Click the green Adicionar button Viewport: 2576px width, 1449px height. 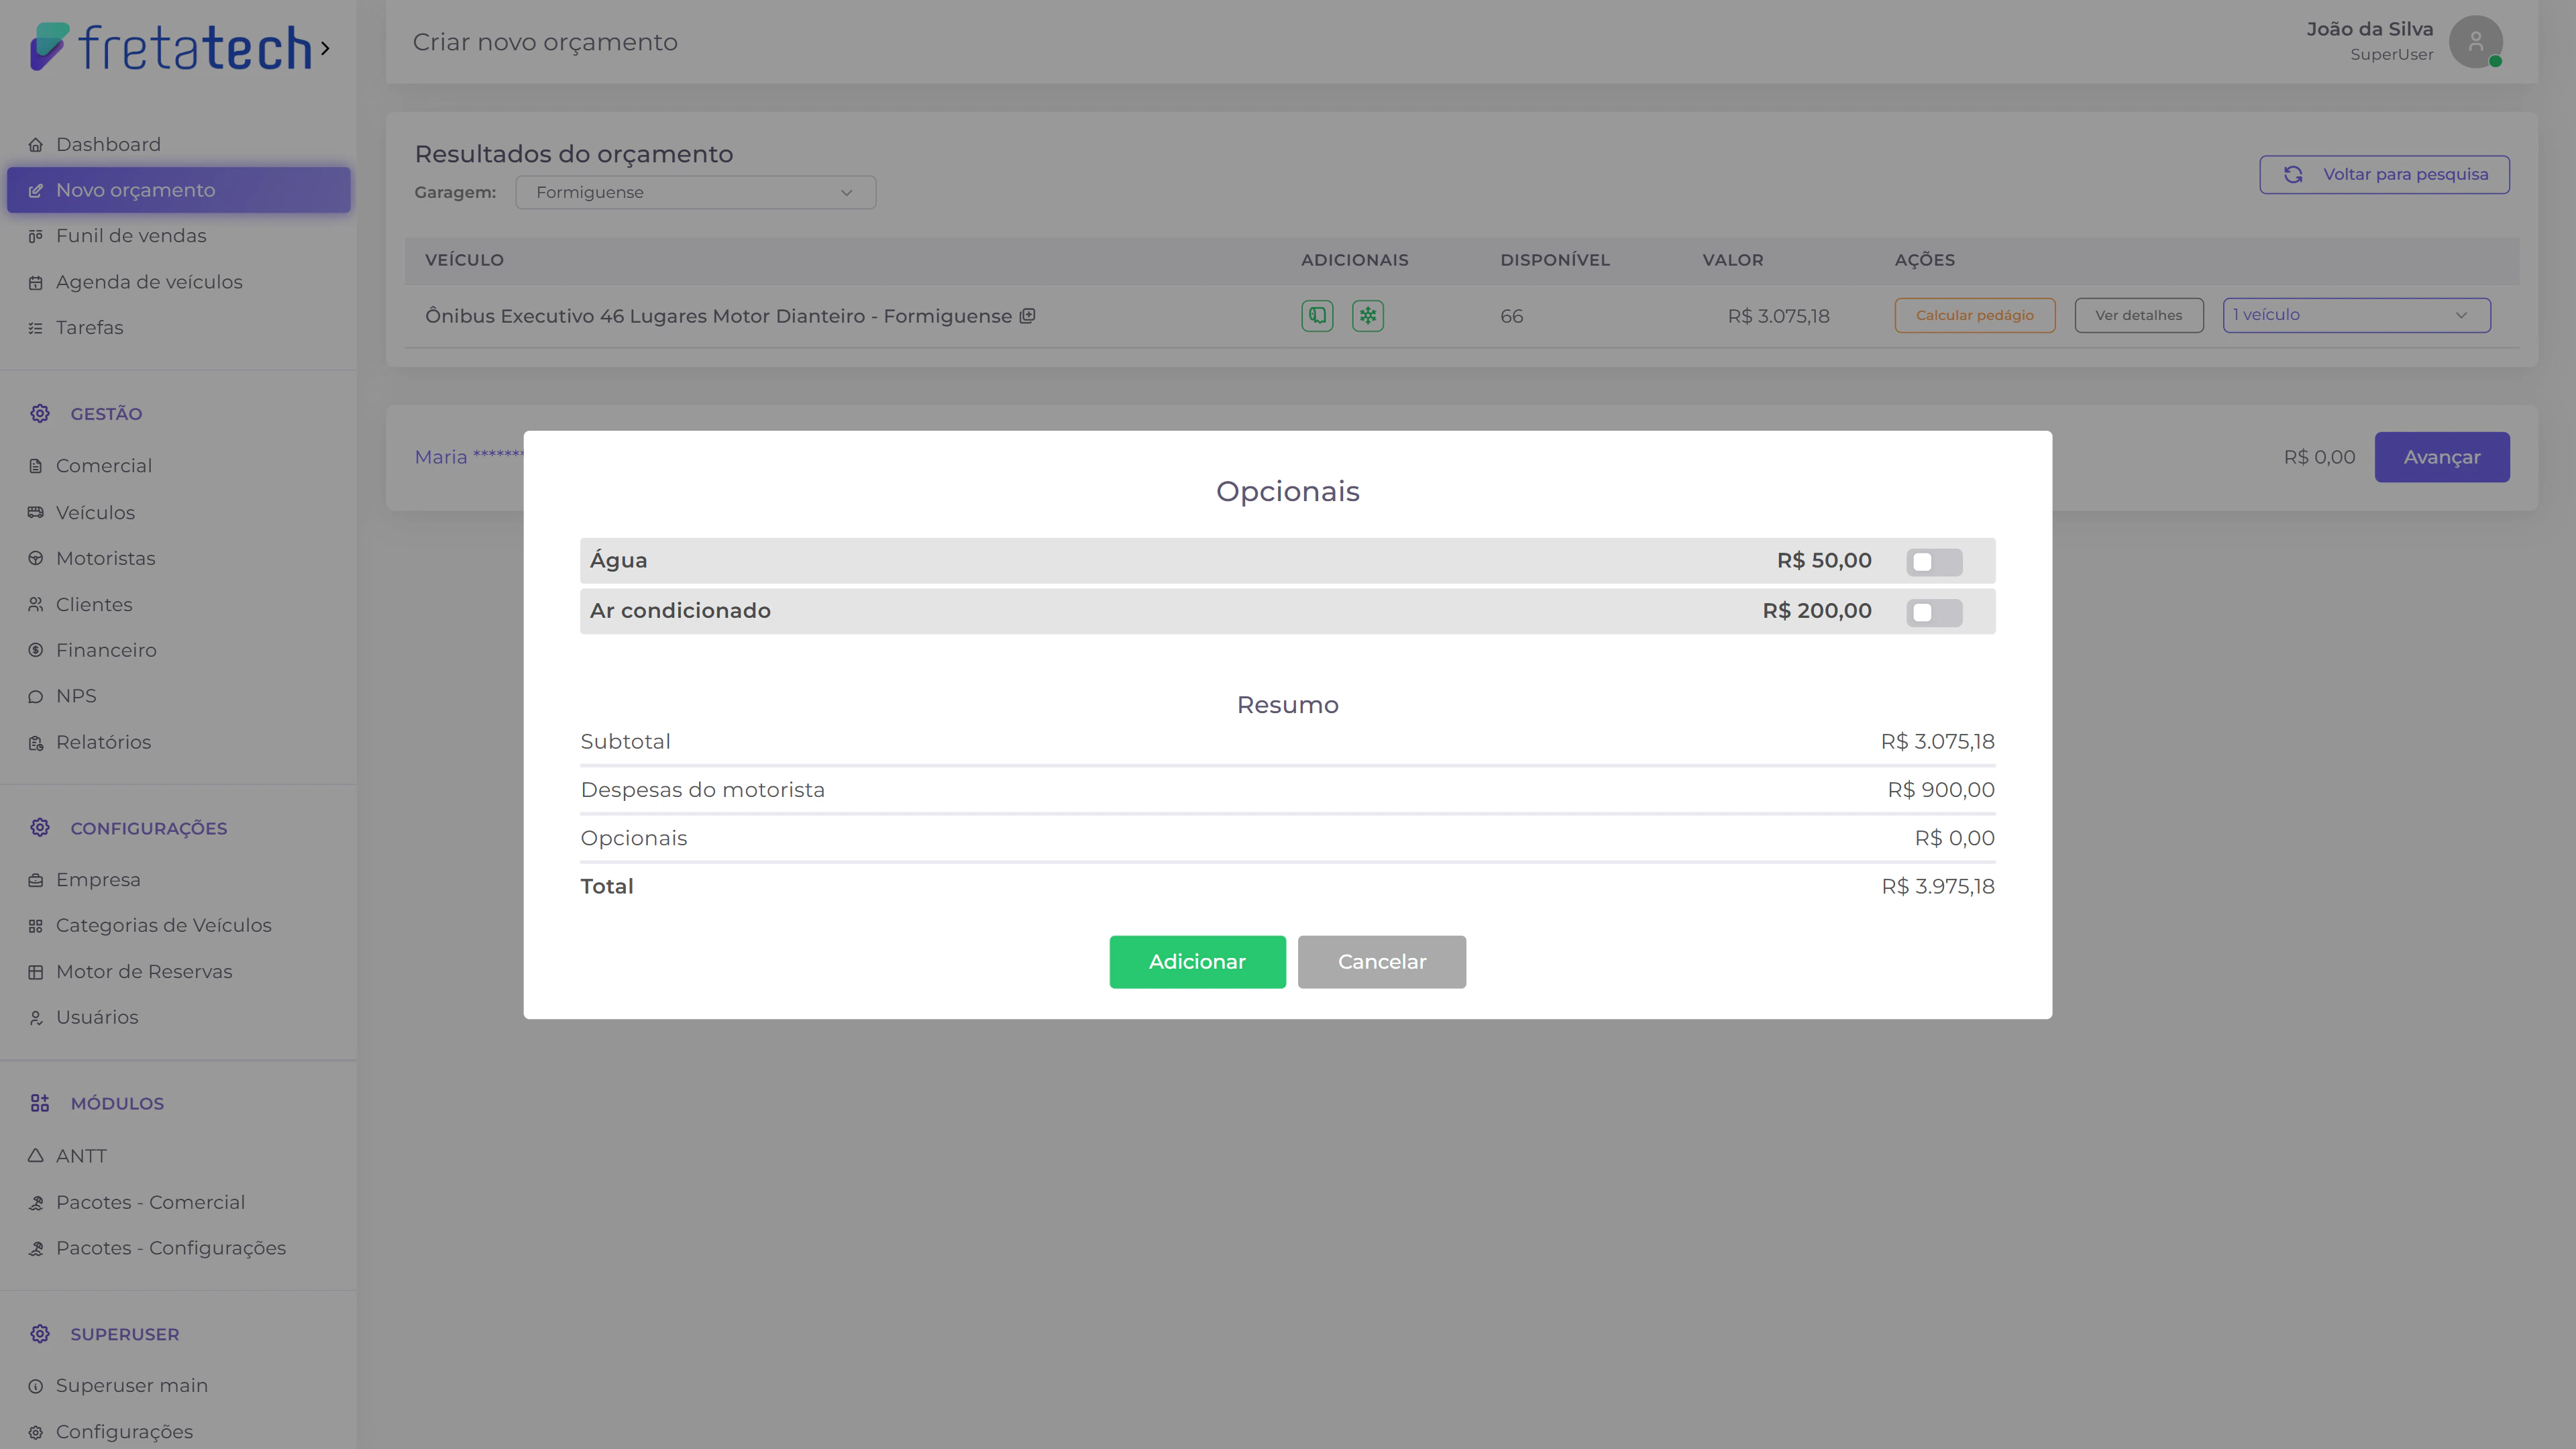click(1197, 961)
